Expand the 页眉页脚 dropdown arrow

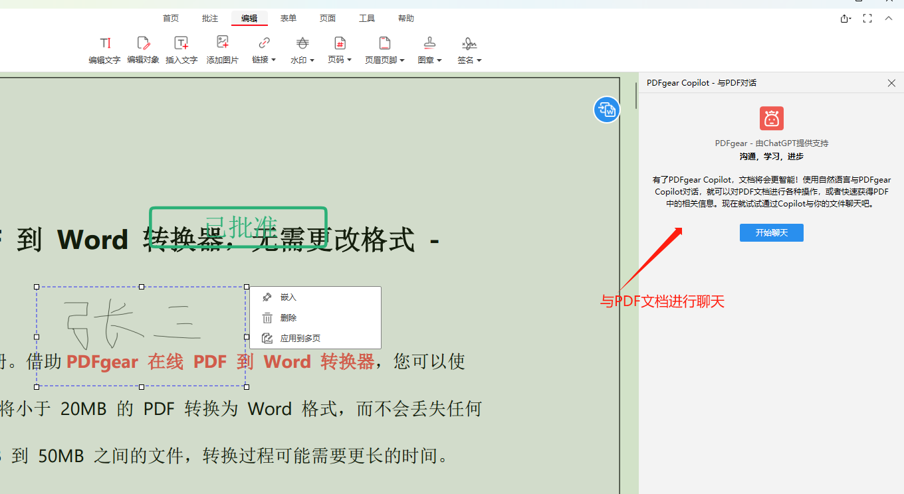point(402,60)
